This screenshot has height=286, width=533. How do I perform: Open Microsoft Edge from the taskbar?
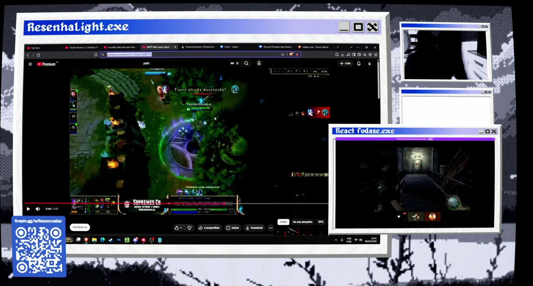(102, 240)
